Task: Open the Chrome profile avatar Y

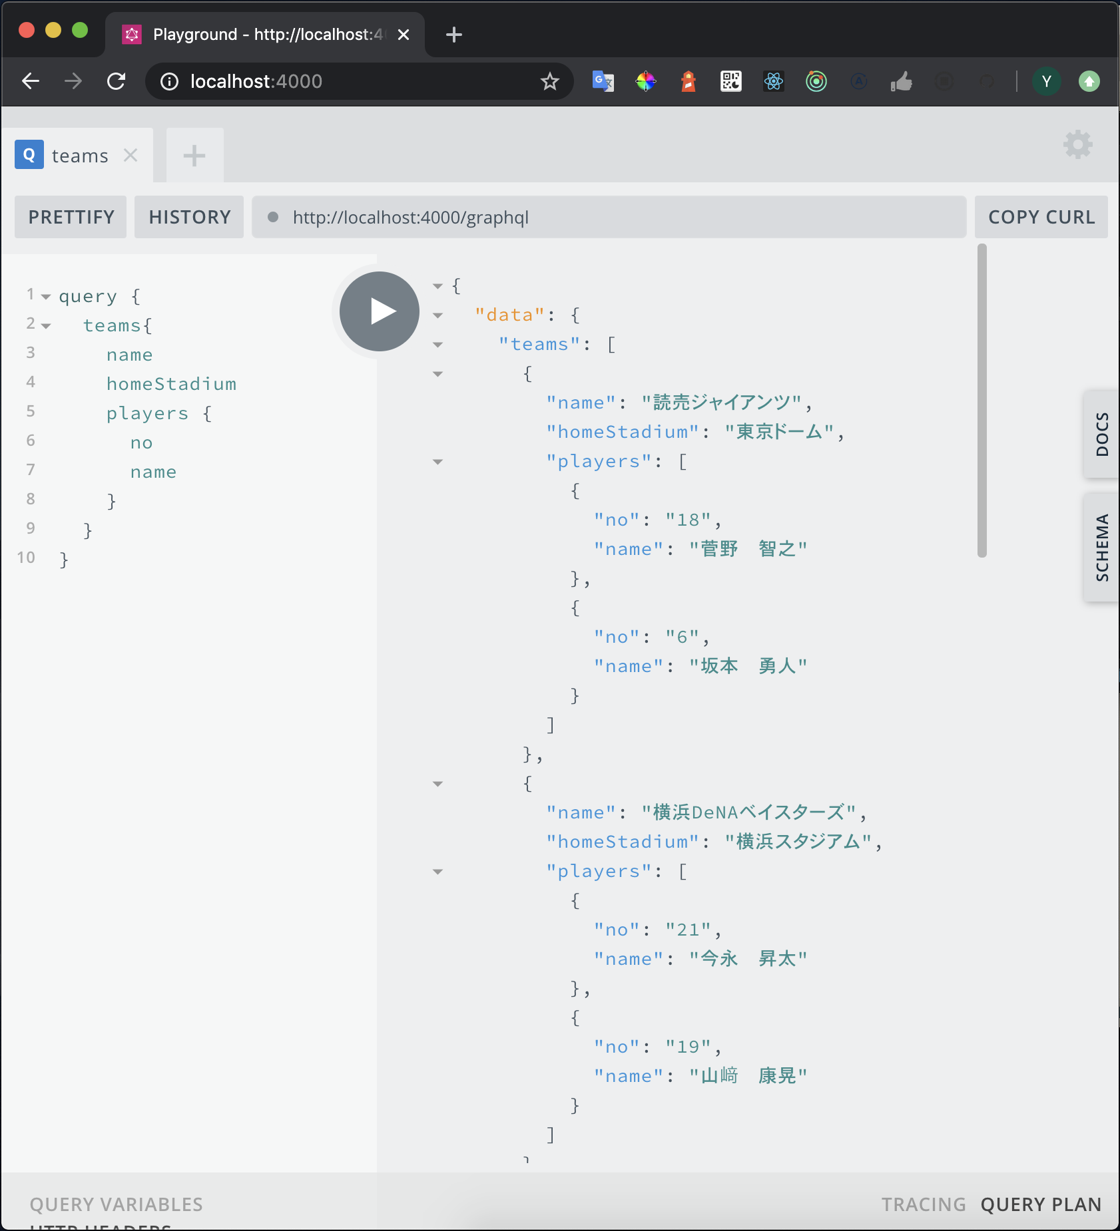Action: [x=1047, y=81]
